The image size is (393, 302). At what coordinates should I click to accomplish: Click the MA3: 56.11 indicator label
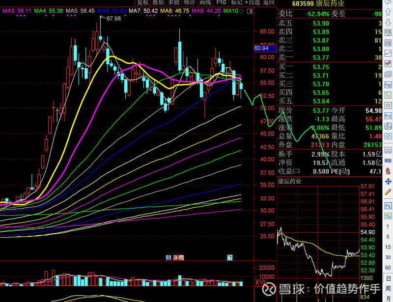pos(17,11)
